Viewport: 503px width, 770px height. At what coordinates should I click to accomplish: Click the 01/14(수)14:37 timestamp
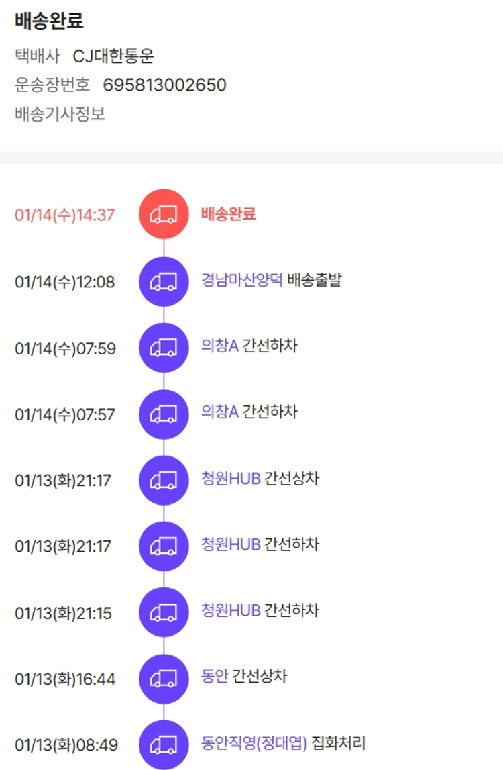[65, 215]
